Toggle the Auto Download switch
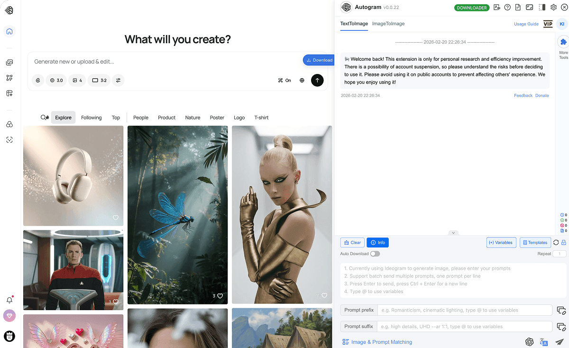This screenshot has height=348, width=569. point(375,254)
